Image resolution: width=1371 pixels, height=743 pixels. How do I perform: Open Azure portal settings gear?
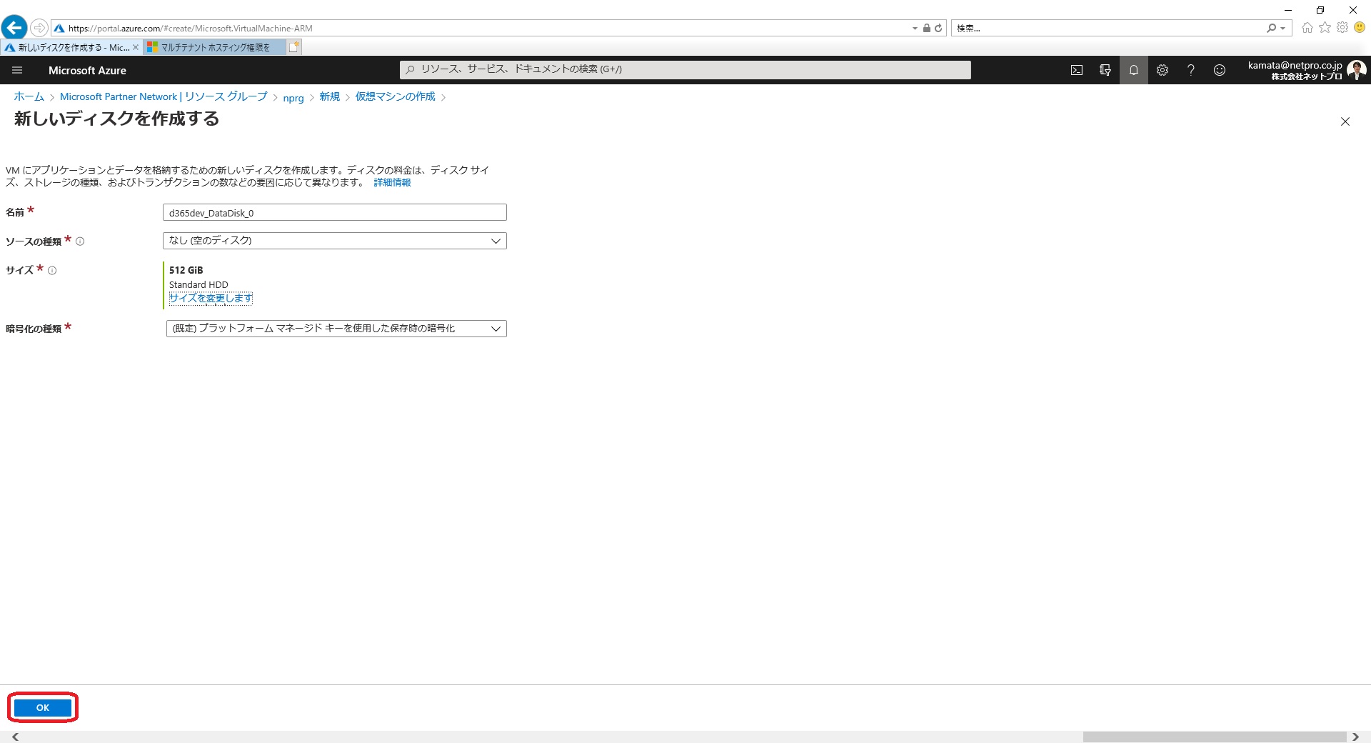click(1162, 70)
